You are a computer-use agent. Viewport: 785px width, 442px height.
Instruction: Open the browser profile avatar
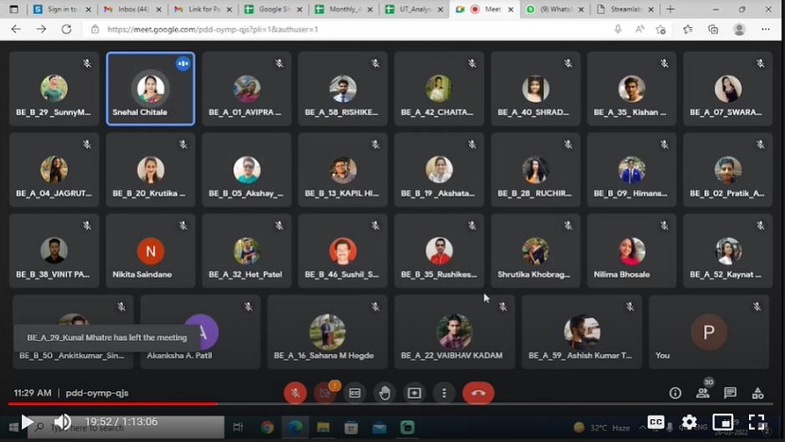pyautogui.click(x=740, y=29)
